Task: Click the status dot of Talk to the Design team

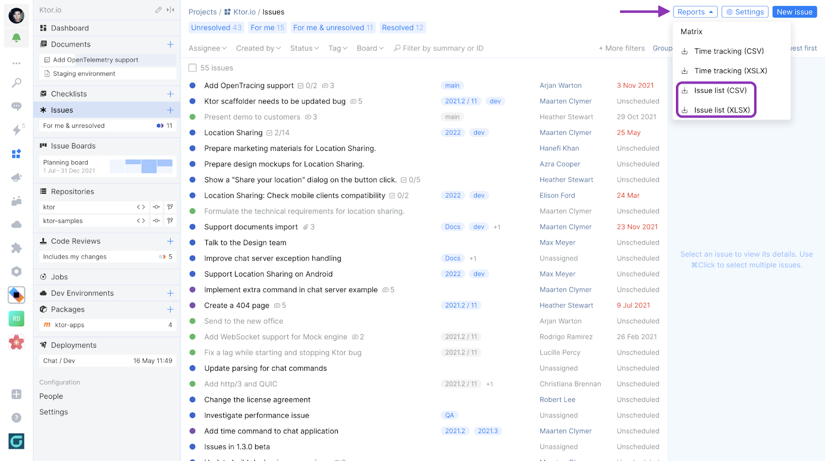Action: point(192,243)
